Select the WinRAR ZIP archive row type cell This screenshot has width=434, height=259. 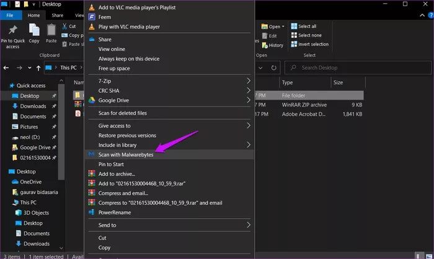(x=304, y=105)
